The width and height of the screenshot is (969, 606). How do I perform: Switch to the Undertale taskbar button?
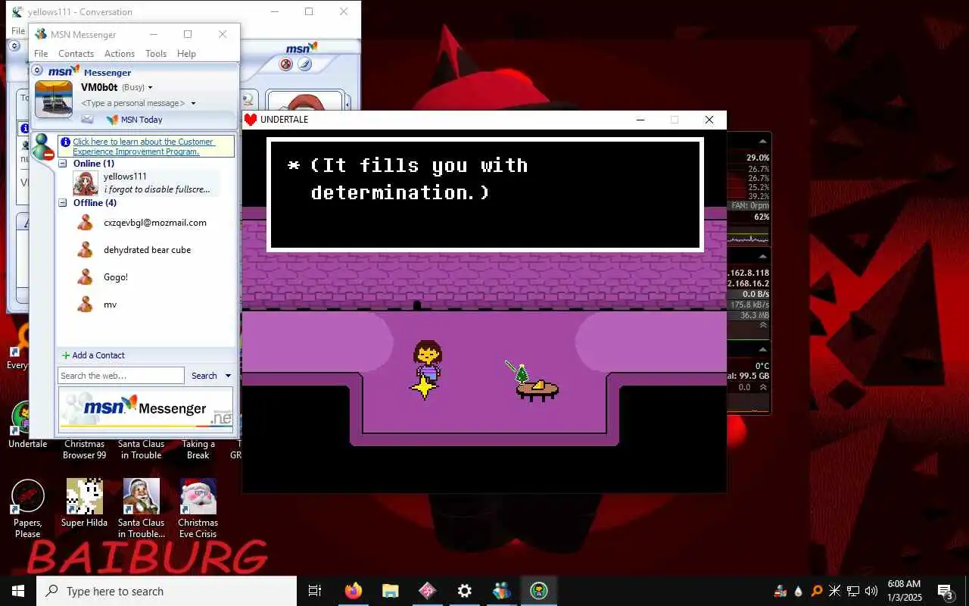[x=538, y=591]
